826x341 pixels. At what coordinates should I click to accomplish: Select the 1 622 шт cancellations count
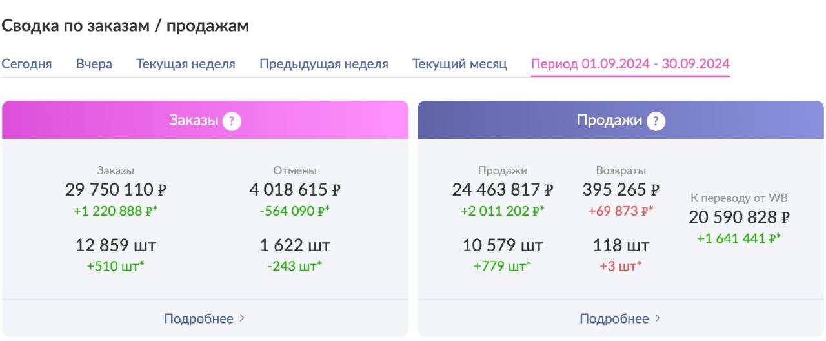[295, 245]
